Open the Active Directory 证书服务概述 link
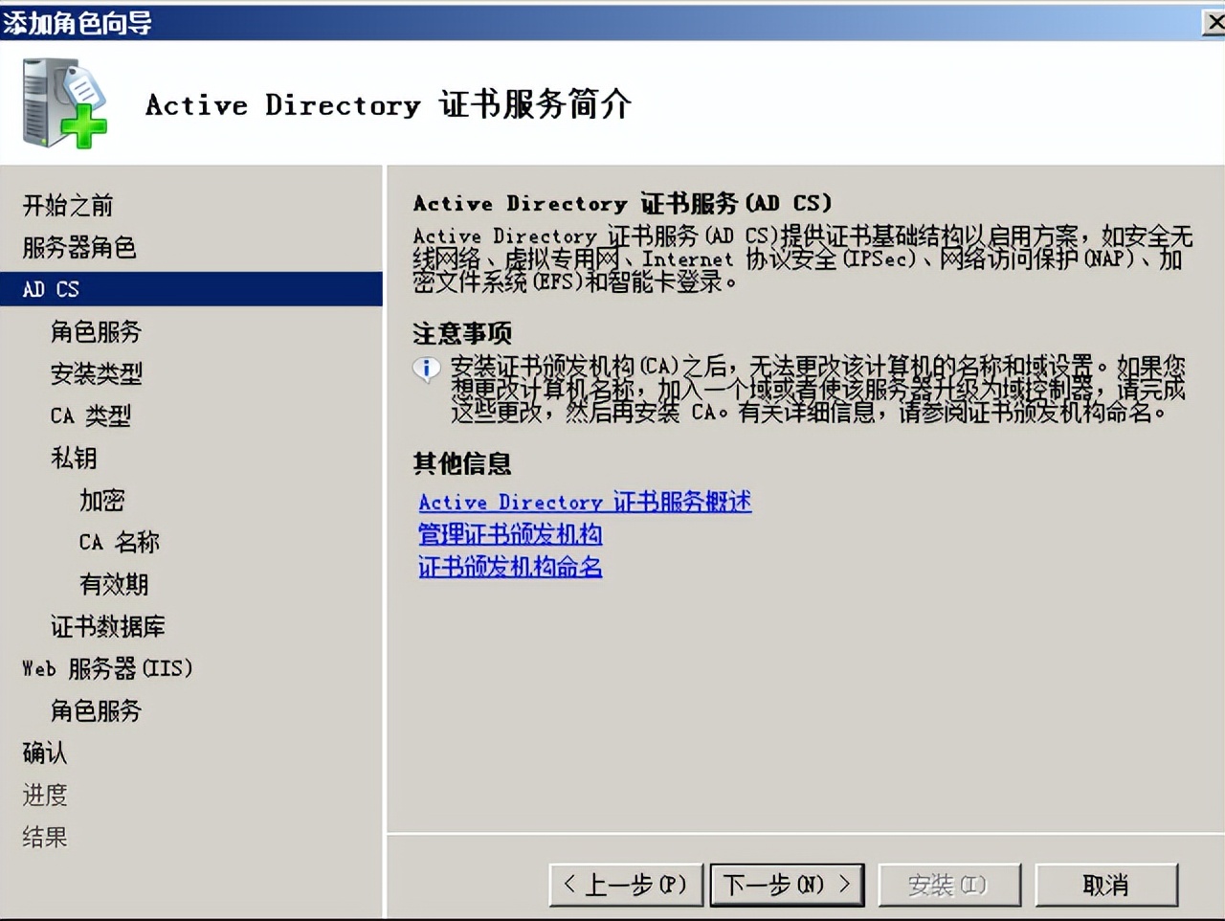Image resolution: width=1225 pixels, height=921 pixels. [x=584, y=502]
